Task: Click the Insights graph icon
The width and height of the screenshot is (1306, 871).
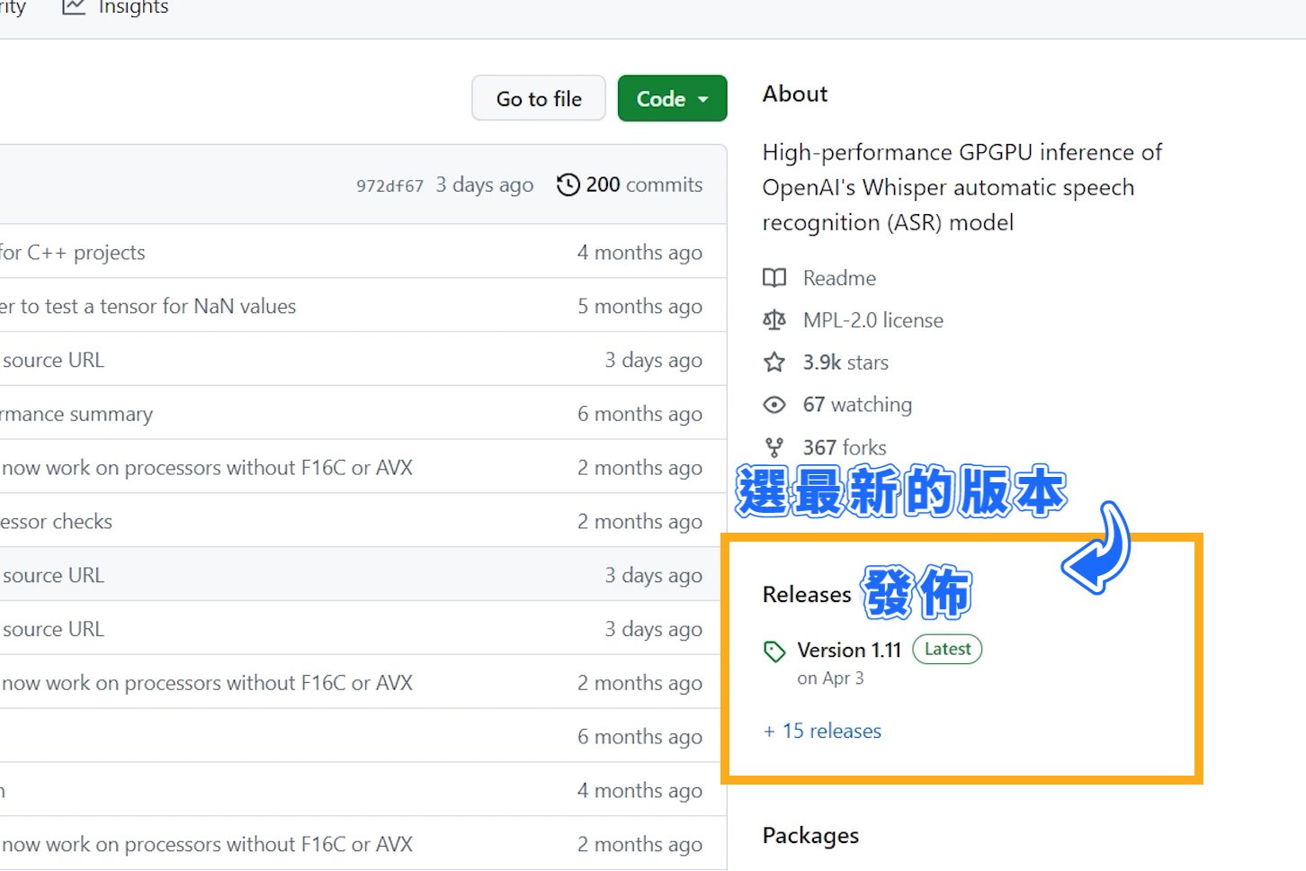Action: click(74, 6)
